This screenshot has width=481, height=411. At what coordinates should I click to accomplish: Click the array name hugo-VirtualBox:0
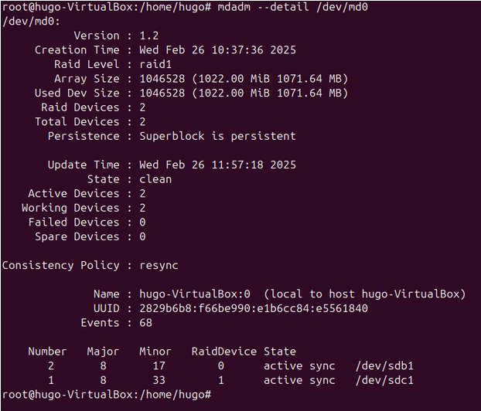click(x=194, y=294)
